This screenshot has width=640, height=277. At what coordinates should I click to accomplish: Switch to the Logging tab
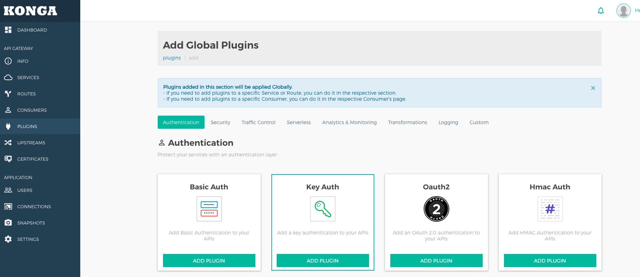[448, 122]
